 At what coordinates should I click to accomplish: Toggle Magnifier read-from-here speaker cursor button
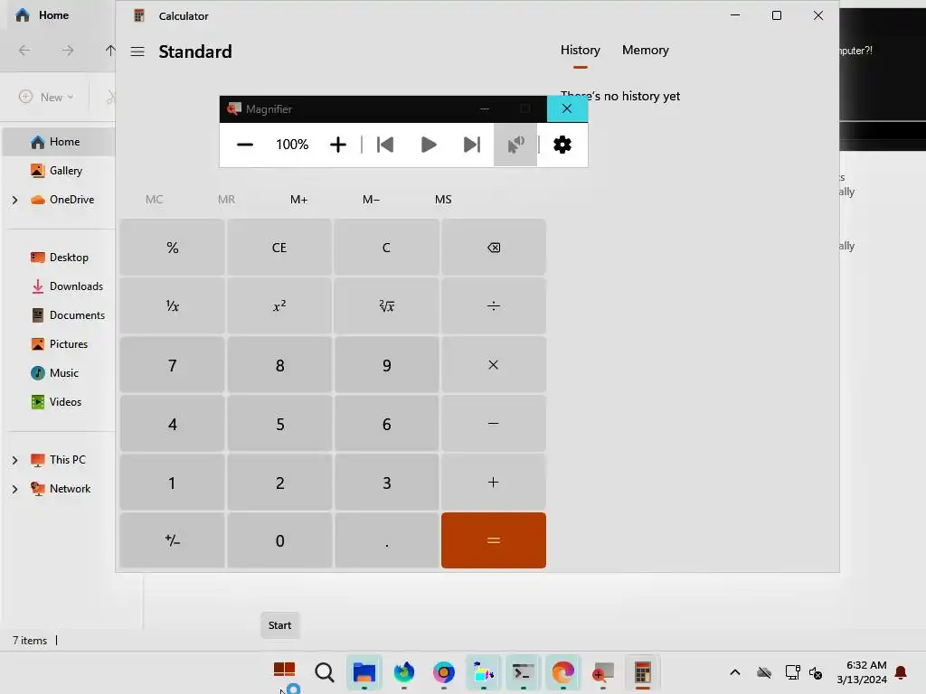click(x=515, y=145)
